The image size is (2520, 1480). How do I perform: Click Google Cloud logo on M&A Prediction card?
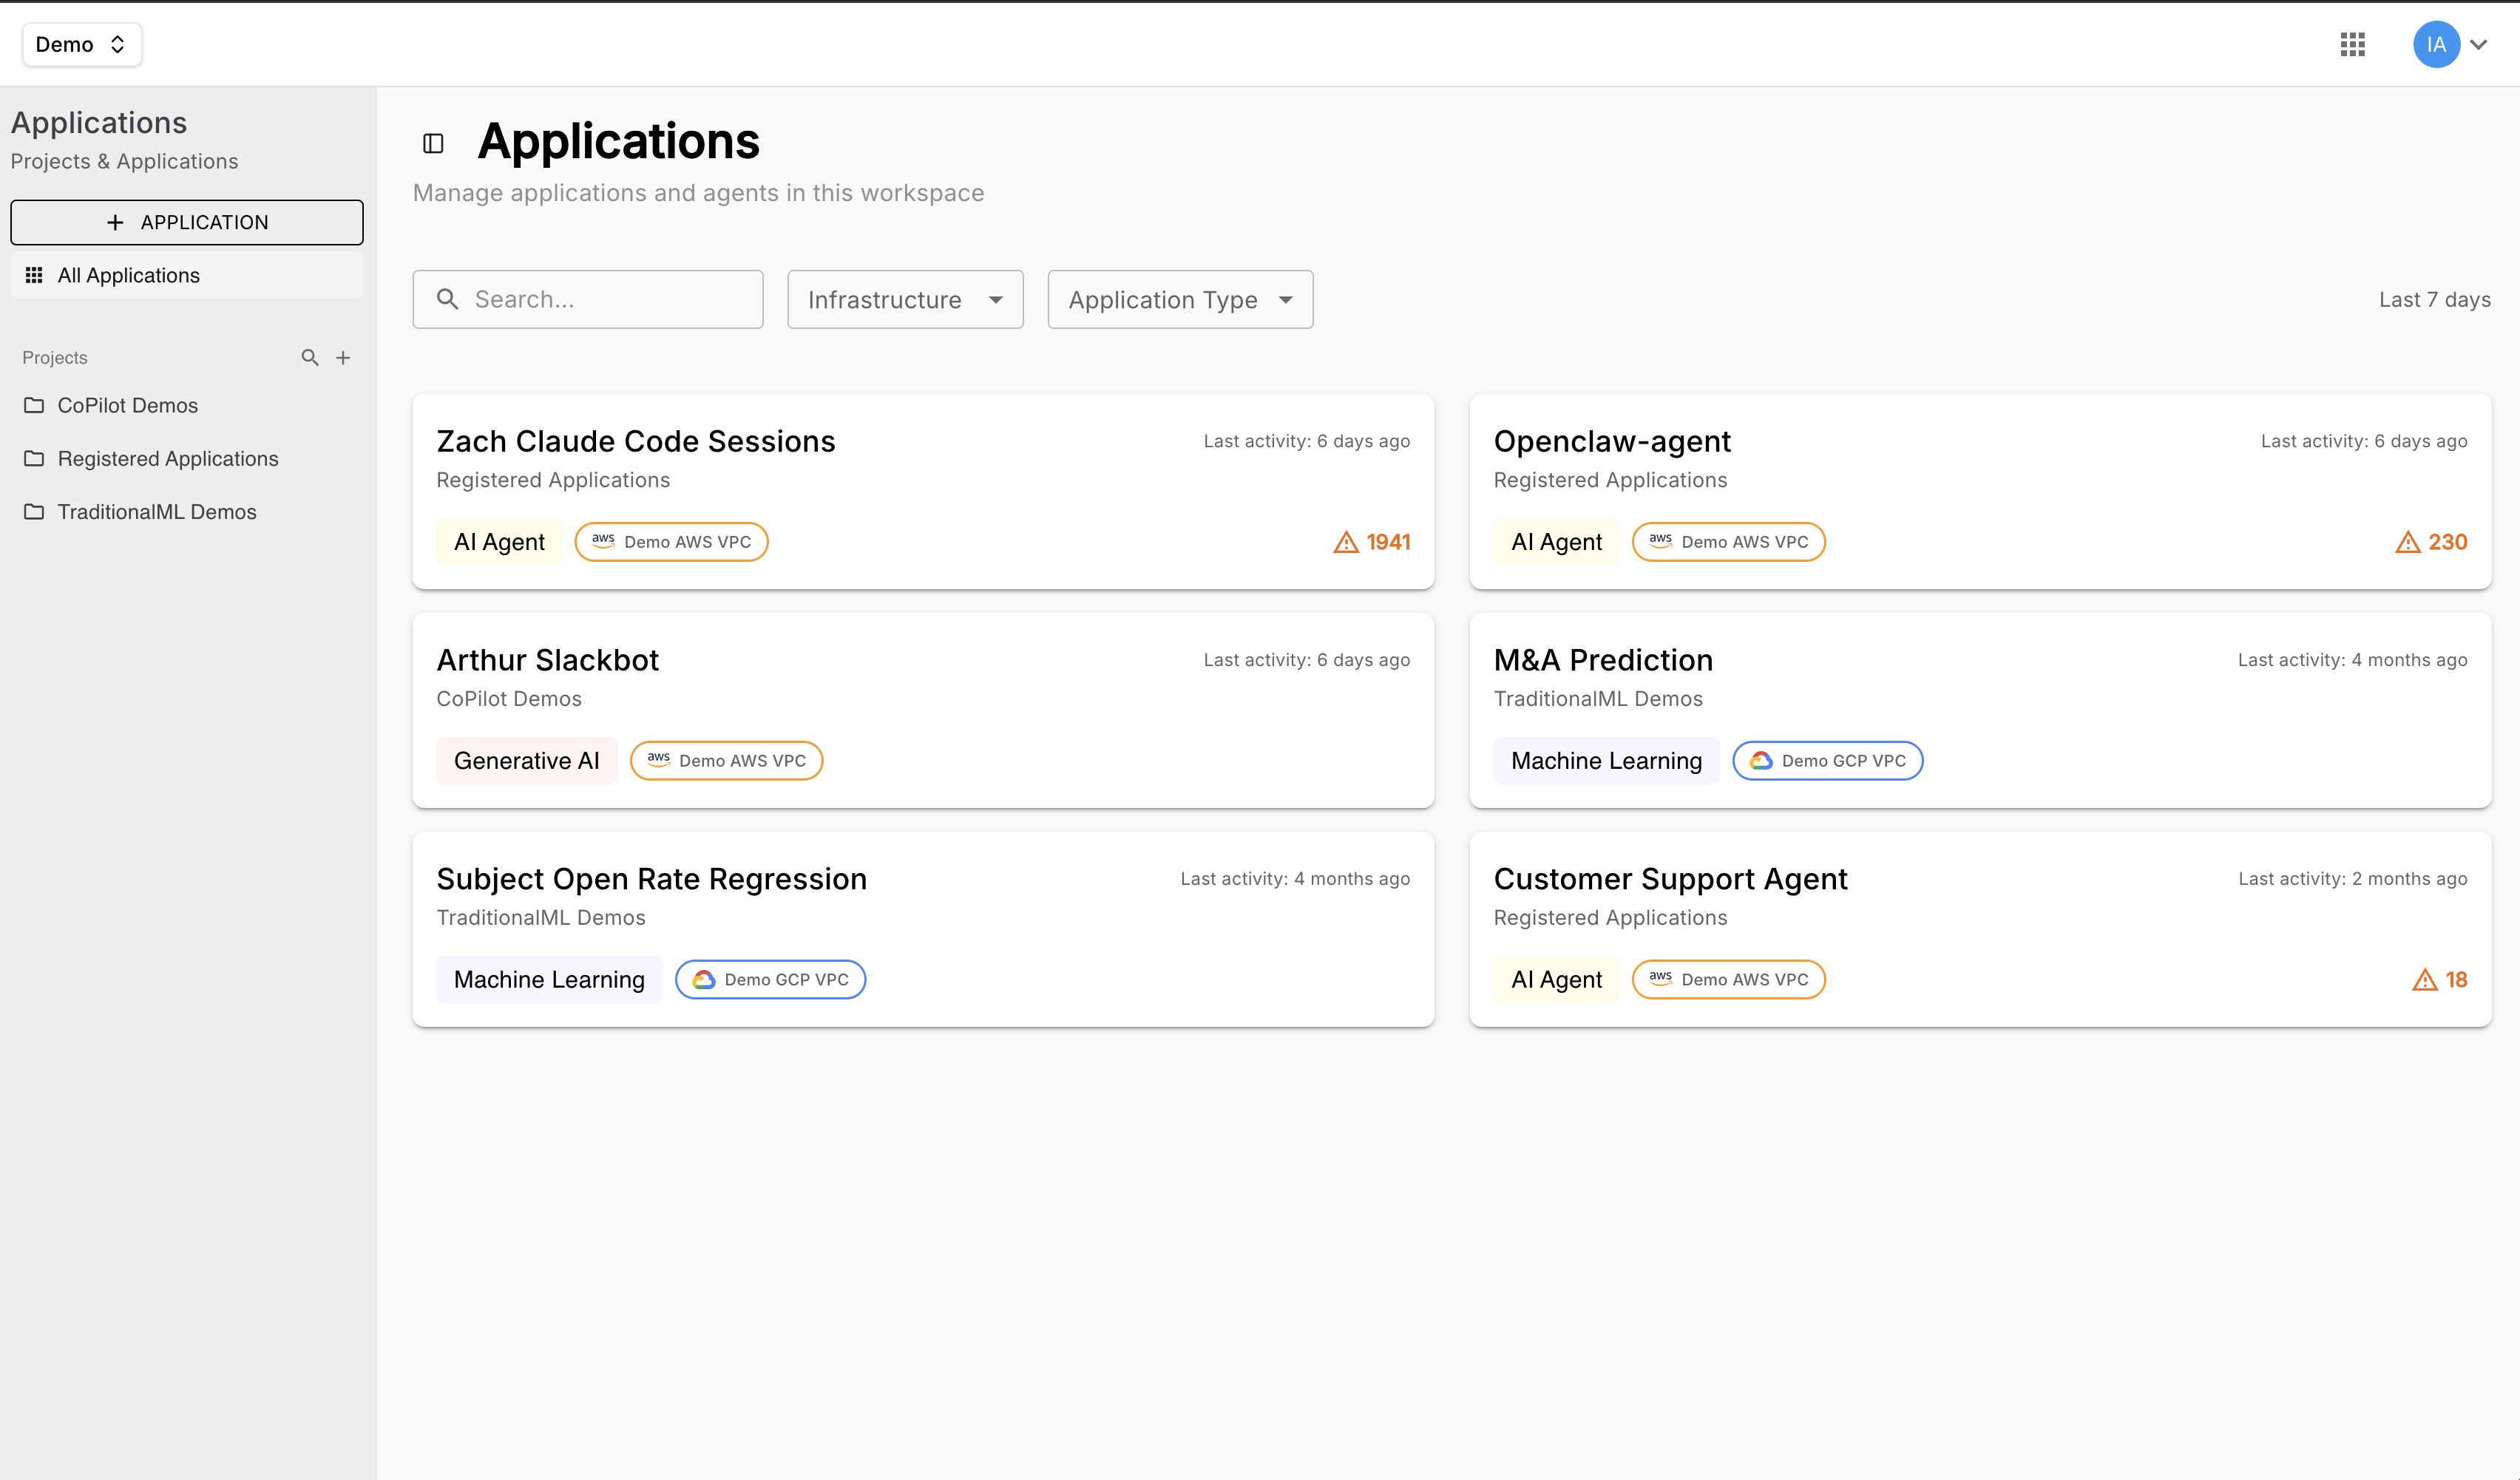click(1760, 761)
